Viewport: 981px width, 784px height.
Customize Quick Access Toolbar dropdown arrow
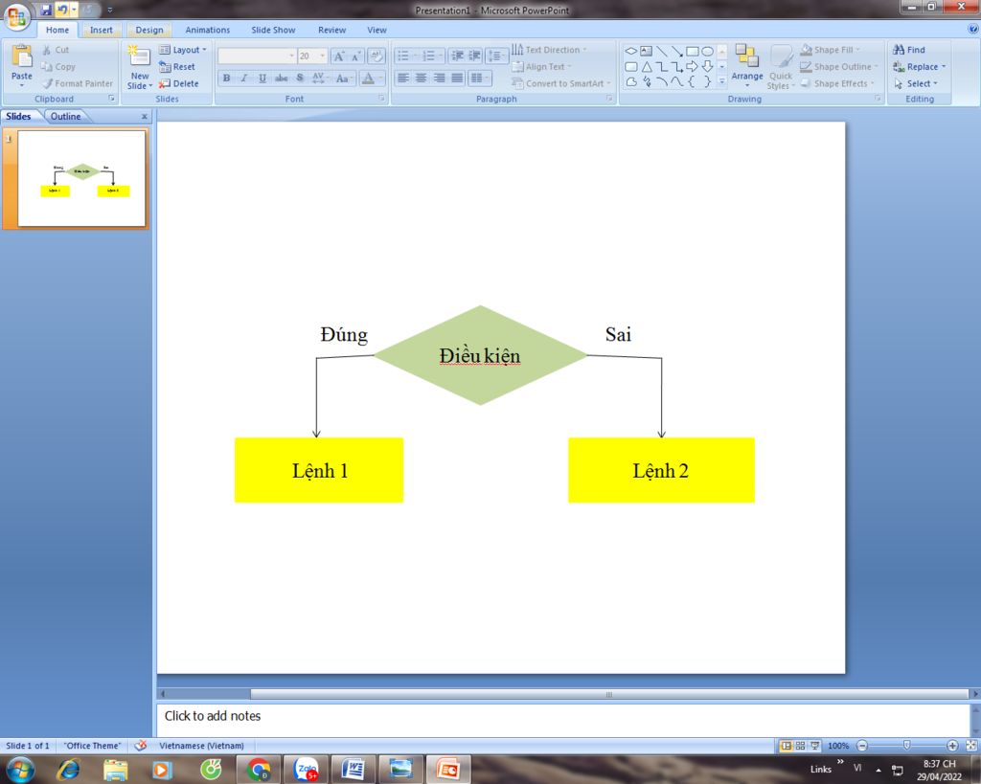point(109,10)
